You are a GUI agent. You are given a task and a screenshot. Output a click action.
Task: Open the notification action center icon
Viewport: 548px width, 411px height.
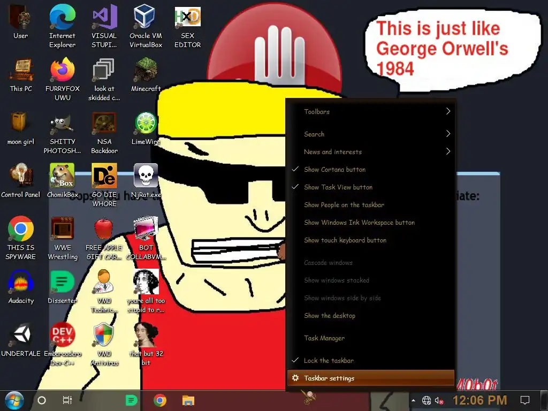click(x=525, y=400)
